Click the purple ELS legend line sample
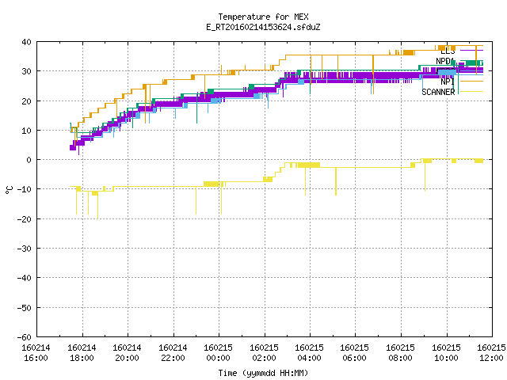 pyautogui.click(x=471, y=51)
